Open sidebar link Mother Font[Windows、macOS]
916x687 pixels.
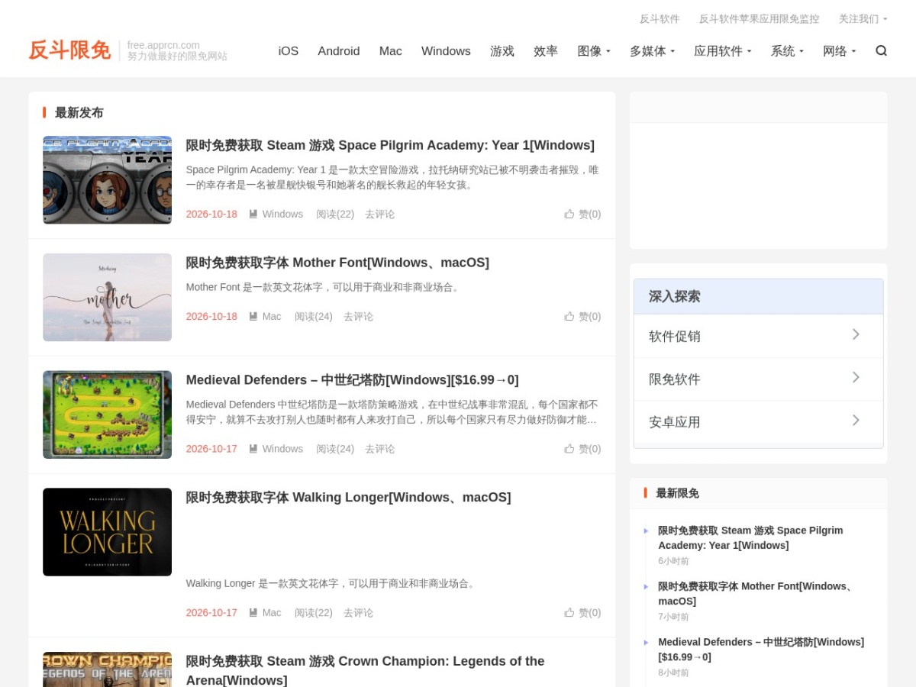pos(756,594)
